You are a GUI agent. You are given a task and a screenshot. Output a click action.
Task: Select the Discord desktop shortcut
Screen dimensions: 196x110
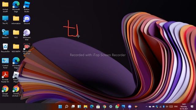tap(27, 20)
